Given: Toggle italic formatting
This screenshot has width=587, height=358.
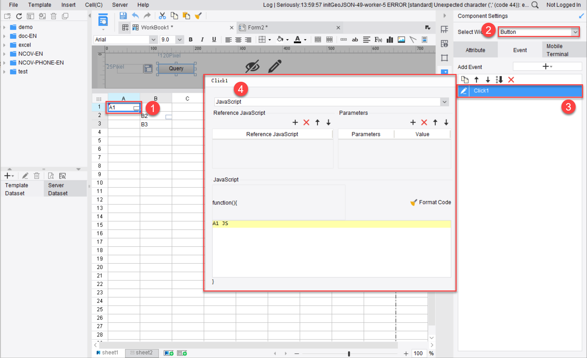Looking at the screenshot, I should pyautogui.click(x=202, y=39).
